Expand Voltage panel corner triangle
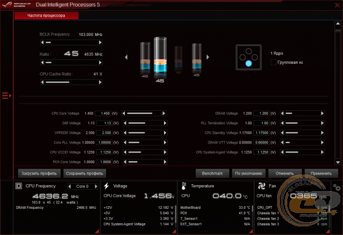343x235 pixels. tap(174, 231)
